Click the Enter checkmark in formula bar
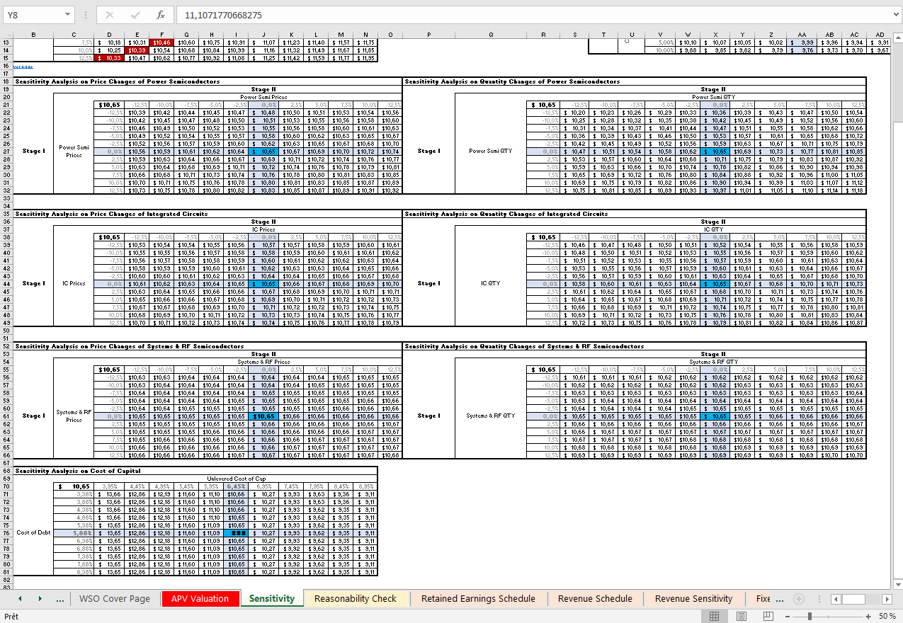 click(x=135, y=14)
